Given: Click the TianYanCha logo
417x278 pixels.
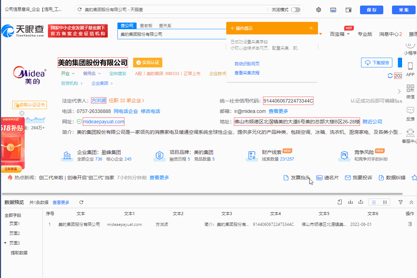Looking at the screenshot, I should [x=23, y=31].
